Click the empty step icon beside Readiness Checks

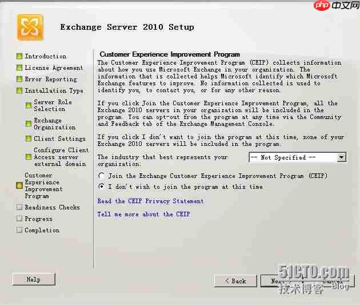click(19, 207)
